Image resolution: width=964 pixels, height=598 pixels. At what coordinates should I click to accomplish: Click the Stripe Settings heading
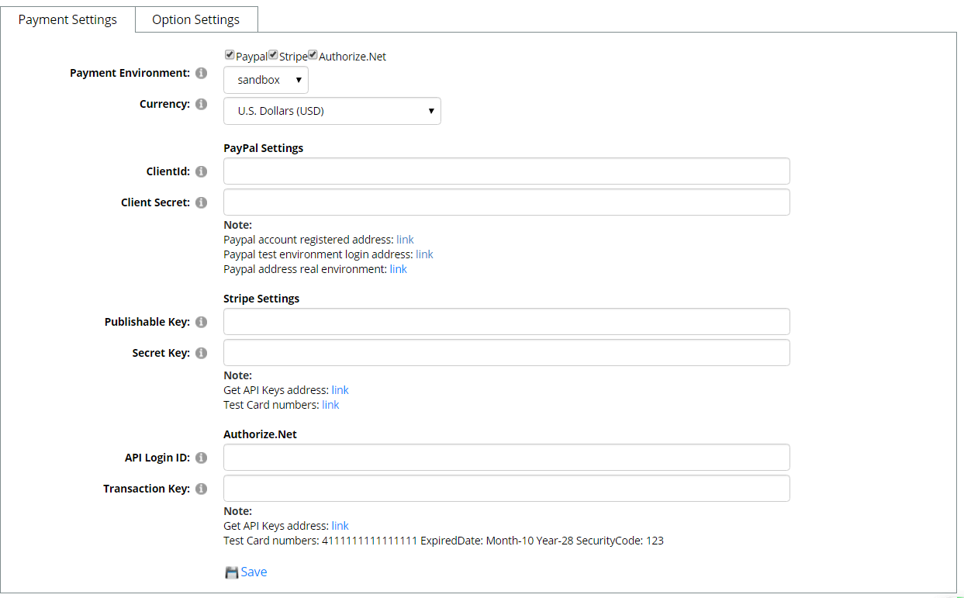point(261,299)
